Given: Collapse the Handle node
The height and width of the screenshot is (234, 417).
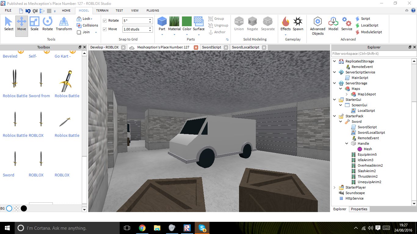Looking at the screenshot, I should point(346,144).
